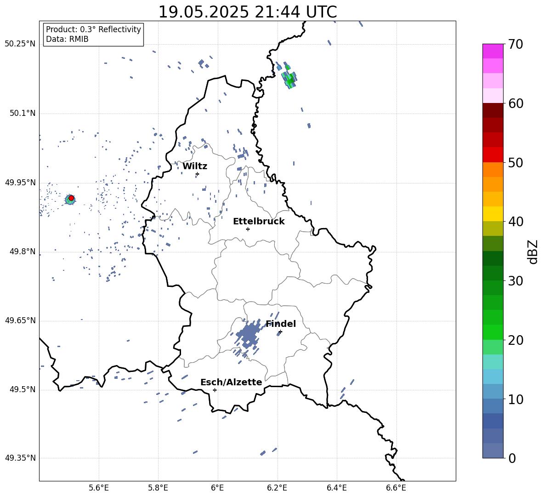Click the red radar site dot
This screenshot has height=497, width=544.
click(x=71, y=198)
